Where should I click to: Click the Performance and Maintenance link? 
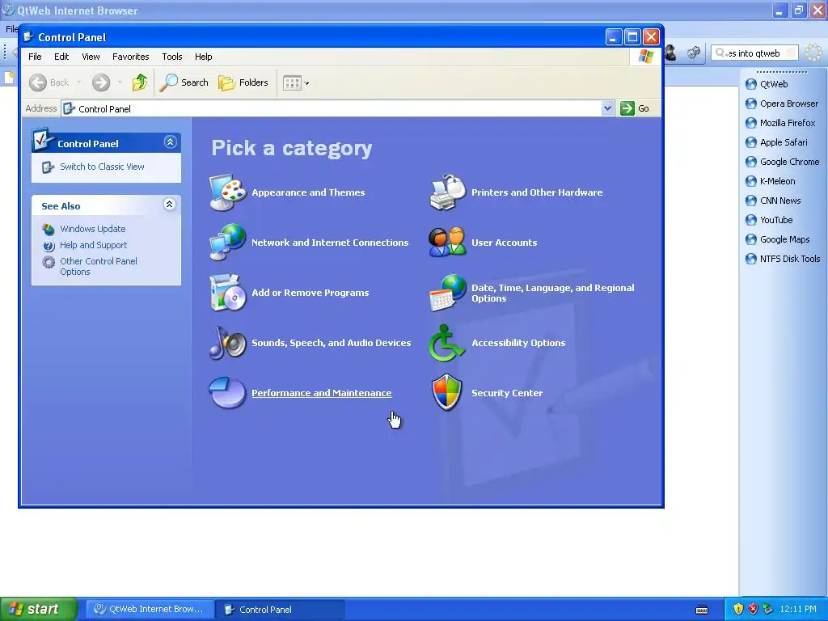point(322,393)
